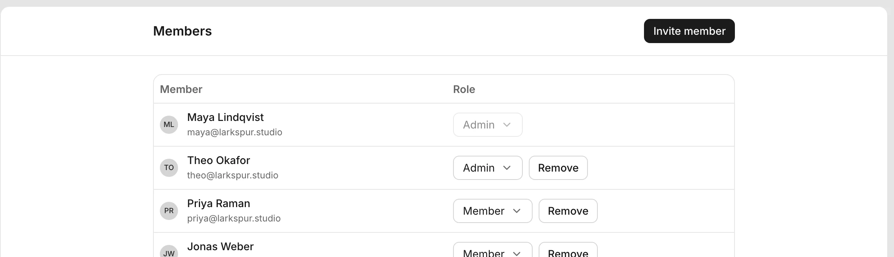Click the Member column header
Viewport: 894px width, 257px height.
(x=181, y=89)
